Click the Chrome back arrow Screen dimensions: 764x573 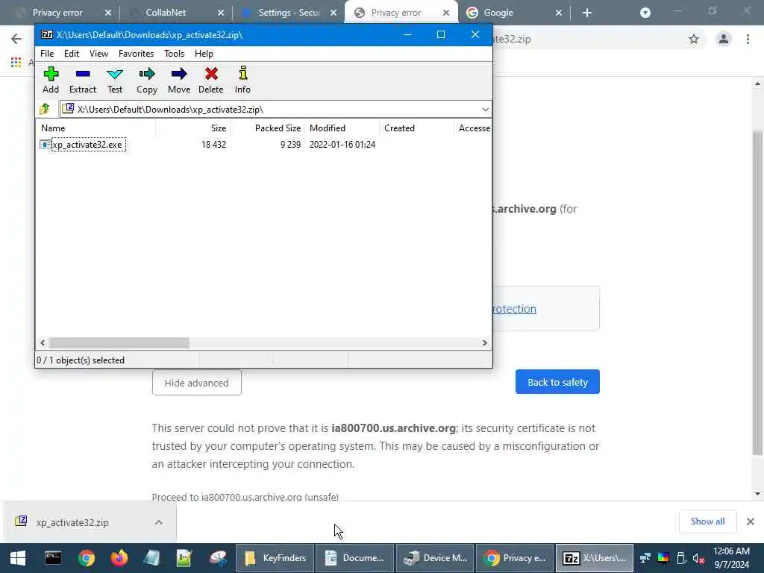[16, 39]
